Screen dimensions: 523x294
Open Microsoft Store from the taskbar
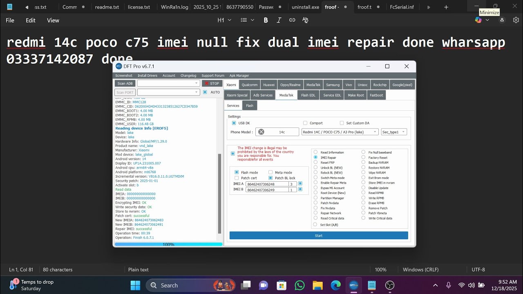(282, 285)
